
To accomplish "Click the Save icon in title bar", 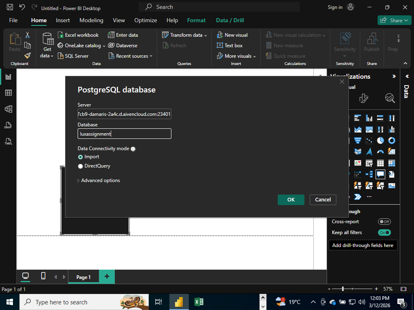I will point(10,7).
